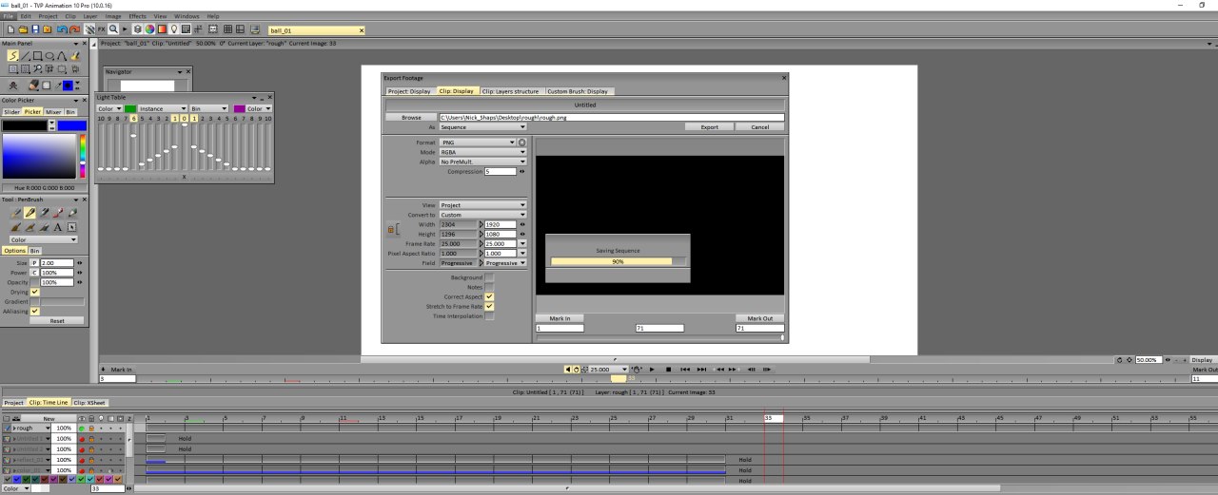Viewport: 1218px width, 495px height.
Task: Open the Format dropdown showing PNG
Action: pos(478,143)
